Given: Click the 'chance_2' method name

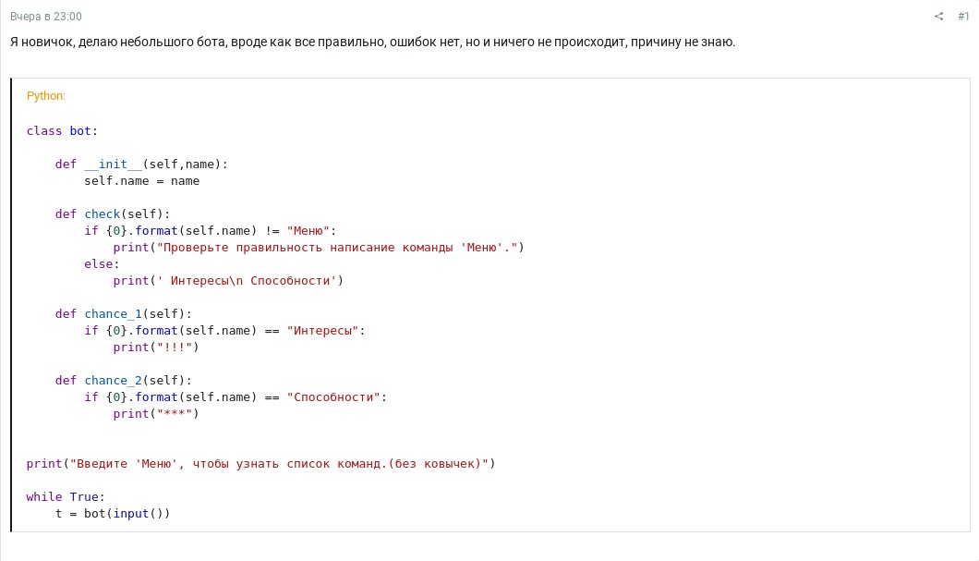Looking at the screenshot, I should [x=113, y=380].
